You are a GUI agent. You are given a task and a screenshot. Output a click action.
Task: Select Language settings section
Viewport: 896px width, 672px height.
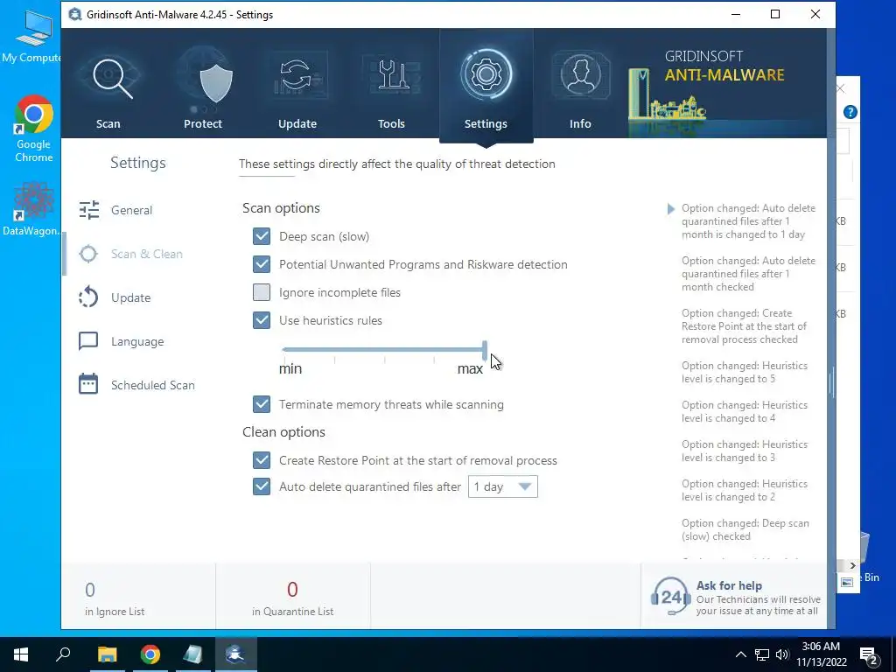[137, 342]
